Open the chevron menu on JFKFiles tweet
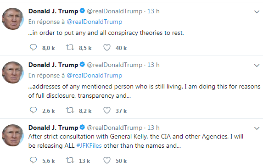Viewport: 263px width, 167px height. point(257,128)
